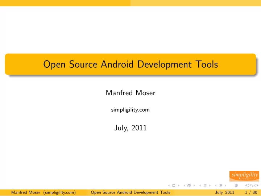261x196 pixels.
Task: Click the presentation/appendix navigation icon
Action: (236, 185)
